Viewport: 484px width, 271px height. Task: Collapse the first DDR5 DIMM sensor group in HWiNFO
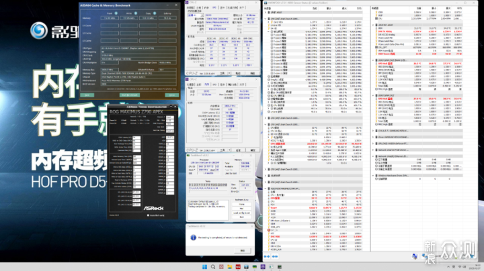click(x=373, y=60)
